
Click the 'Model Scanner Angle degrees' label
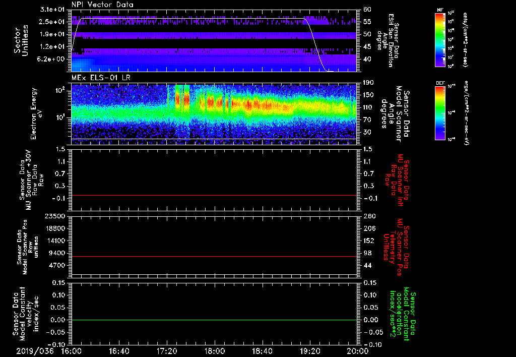[x=395, y=114]
